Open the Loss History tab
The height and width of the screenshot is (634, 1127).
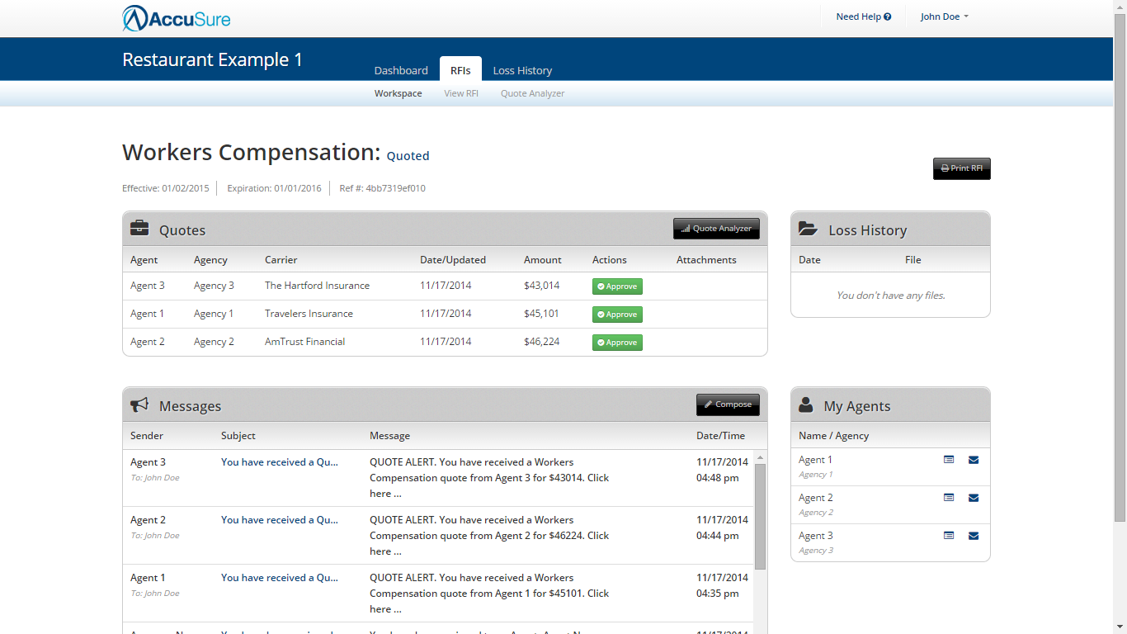click(x=522, y=70)
